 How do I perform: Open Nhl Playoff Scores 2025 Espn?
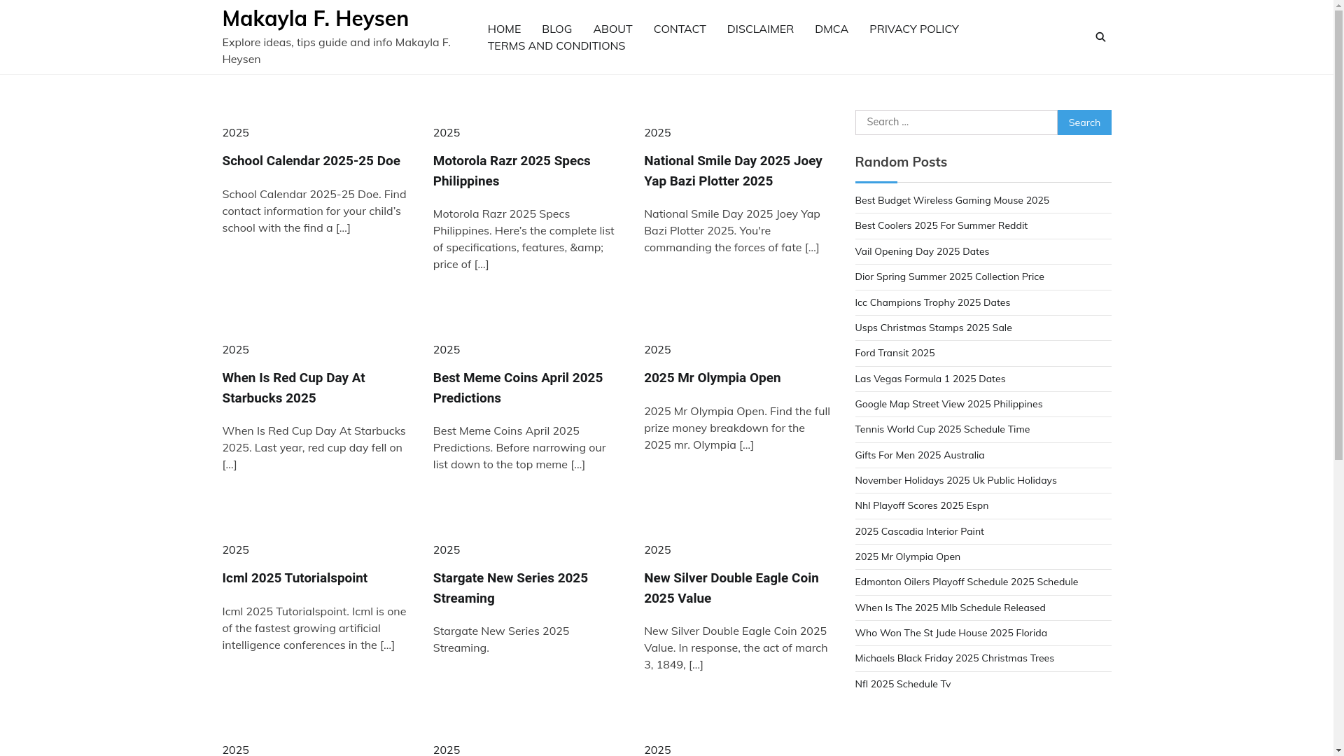pos(921,505)
